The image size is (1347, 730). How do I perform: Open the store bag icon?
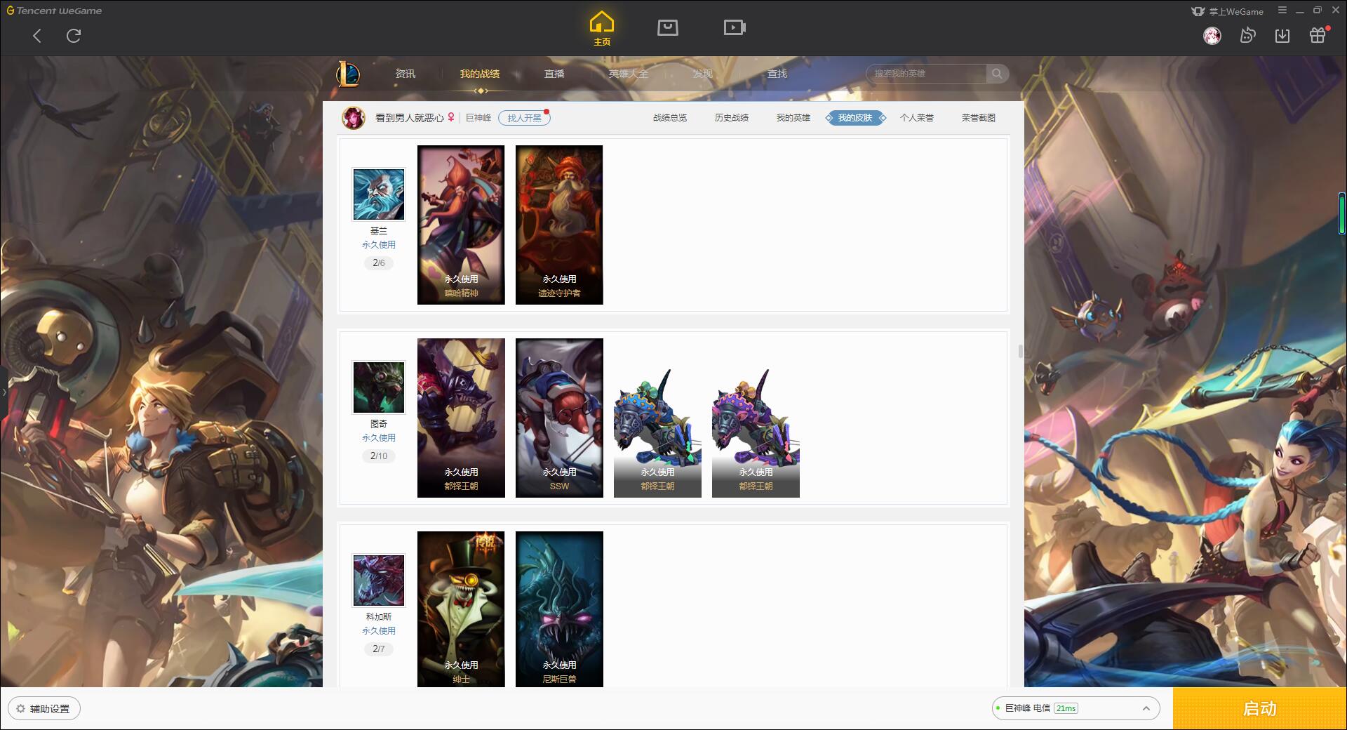[667, 27]
